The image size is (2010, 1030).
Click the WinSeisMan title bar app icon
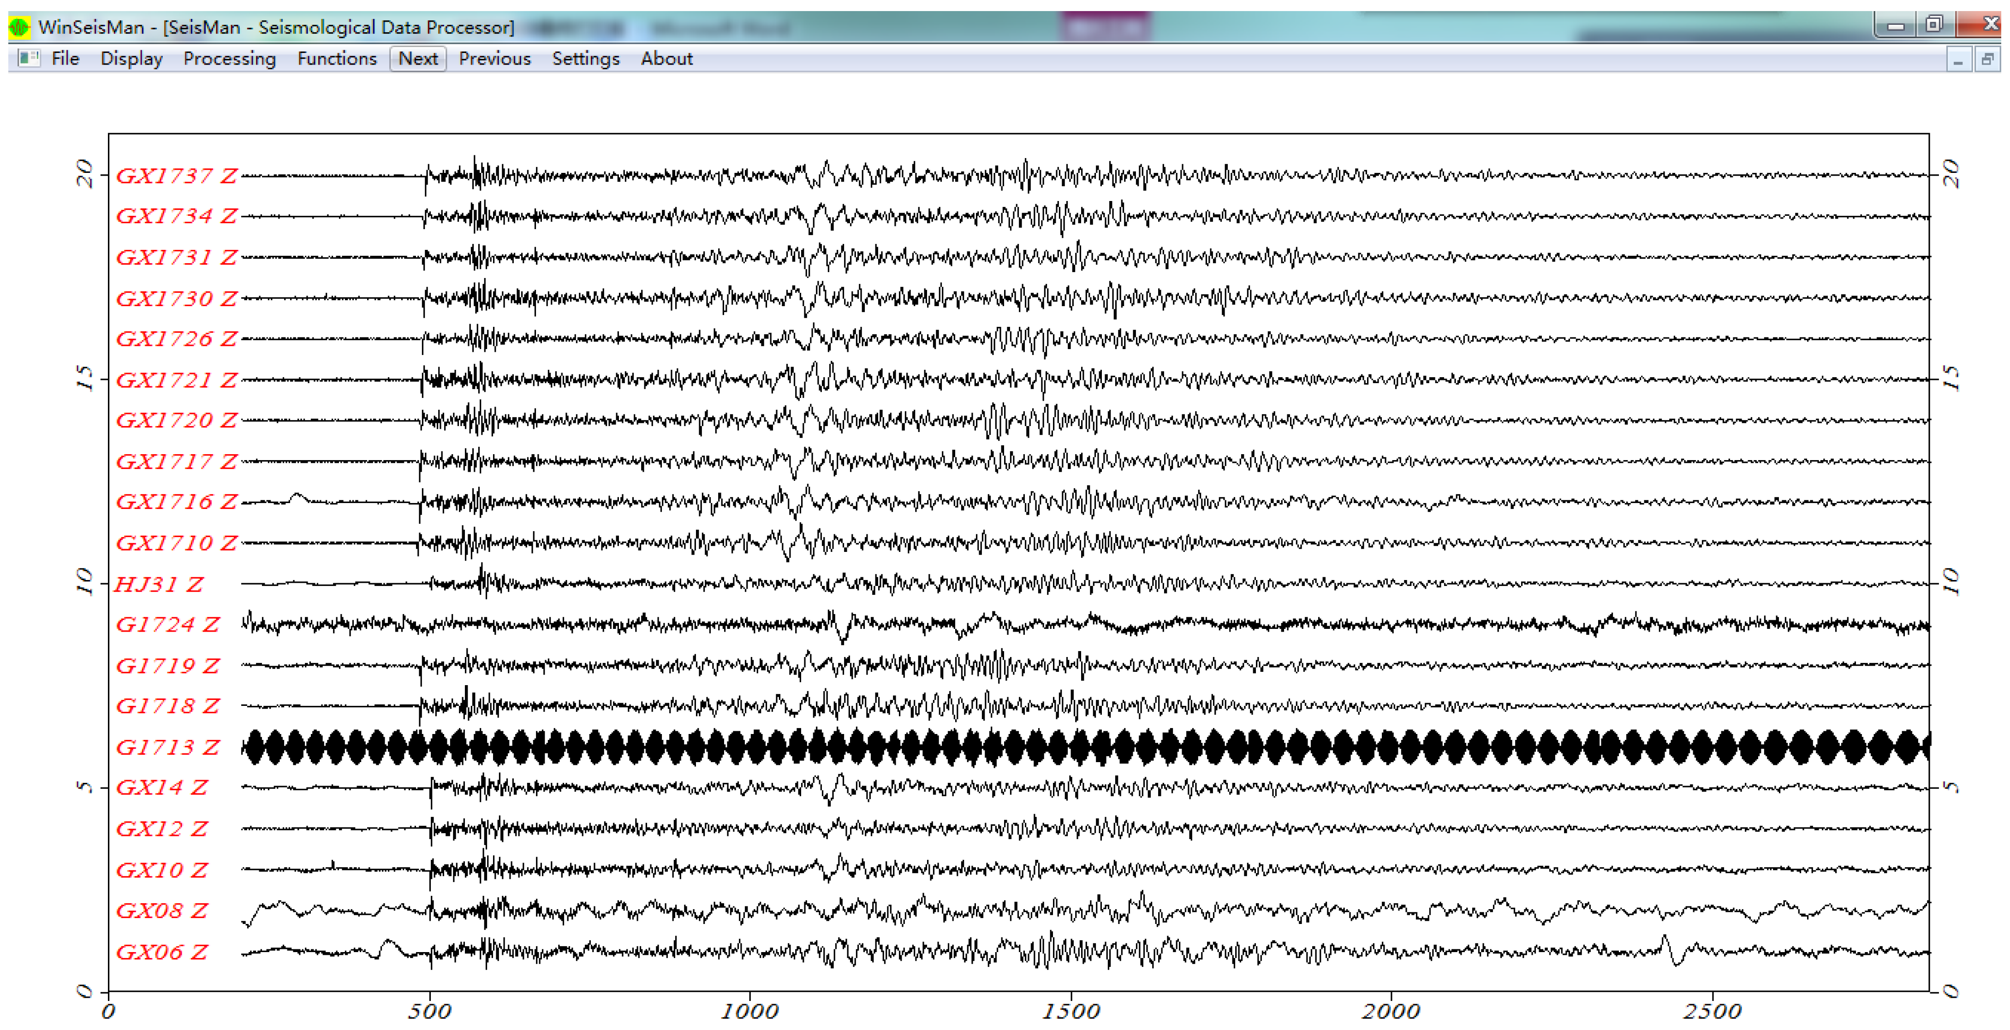point(19,27)
